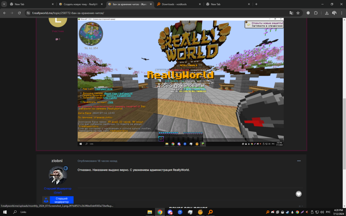Image resolution: width=346 pixels, height=216 pixels.
Task: Open the Chrome three-dot menu
Action: [x=342, y=13]
